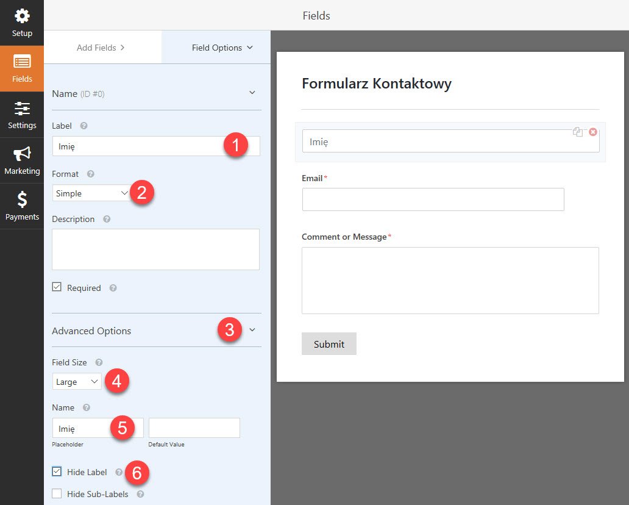The image size is (629, 505).
Task: Enable the Hide Sub-Labels checkbox
Action: coord(57,493)
